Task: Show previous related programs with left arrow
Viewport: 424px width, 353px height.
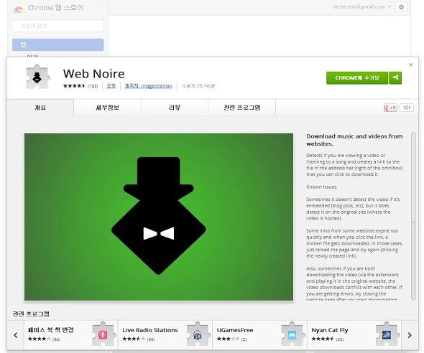Action: [x=16, y=335]
